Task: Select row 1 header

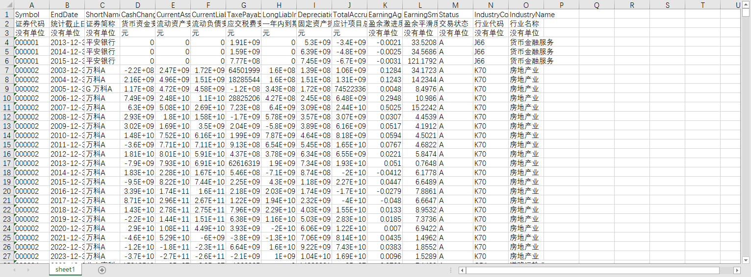Action: (x=7, y=15)
